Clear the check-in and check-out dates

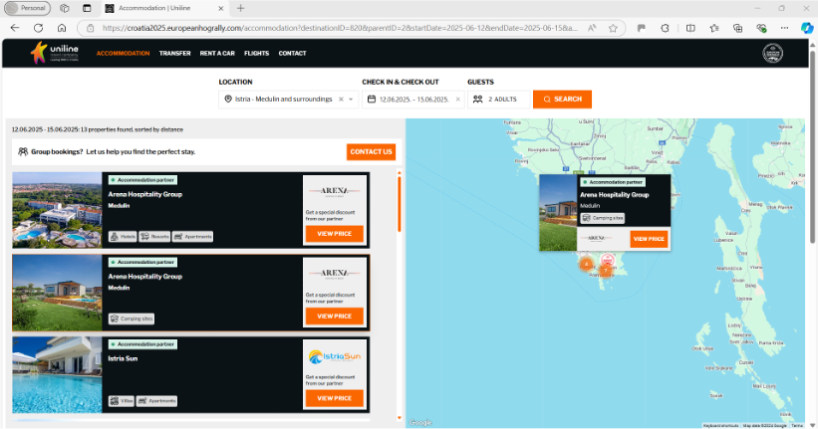pos(457,100)
